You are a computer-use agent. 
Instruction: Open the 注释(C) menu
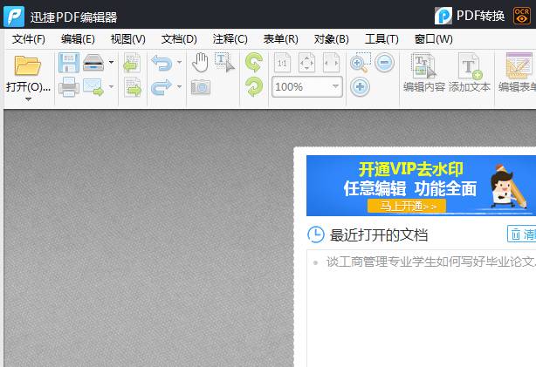click(x=230, y=39)
